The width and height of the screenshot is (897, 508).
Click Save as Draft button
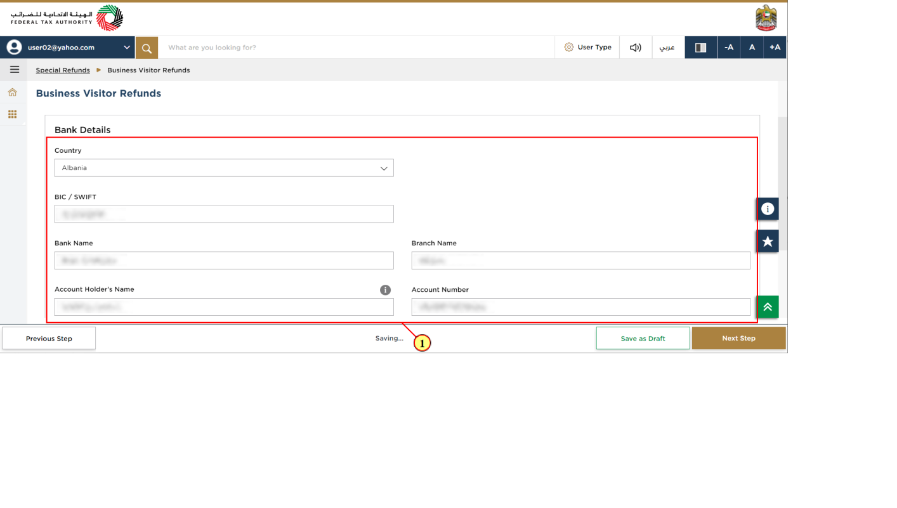pyautogui.click(x=643, y=339)
